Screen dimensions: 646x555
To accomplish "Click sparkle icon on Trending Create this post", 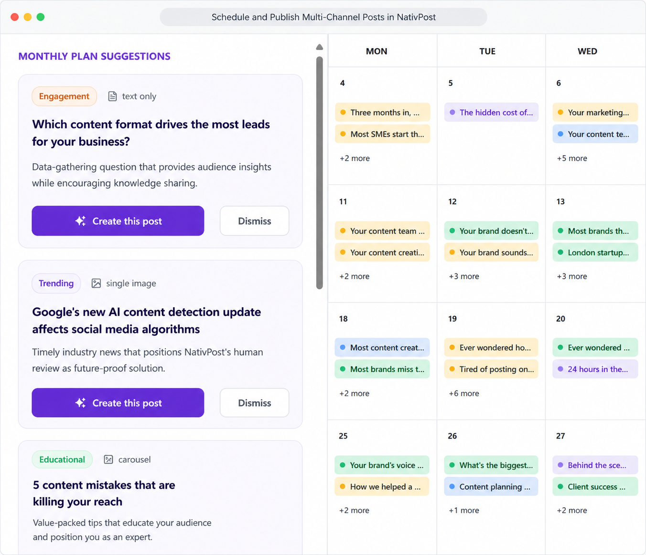I will pos(80,403).
